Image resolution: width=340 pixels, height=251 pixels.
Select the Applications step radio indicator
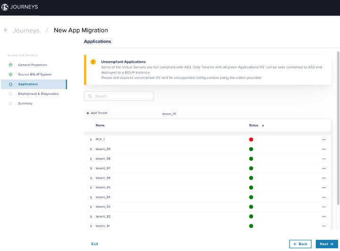[x=10, y=84]
